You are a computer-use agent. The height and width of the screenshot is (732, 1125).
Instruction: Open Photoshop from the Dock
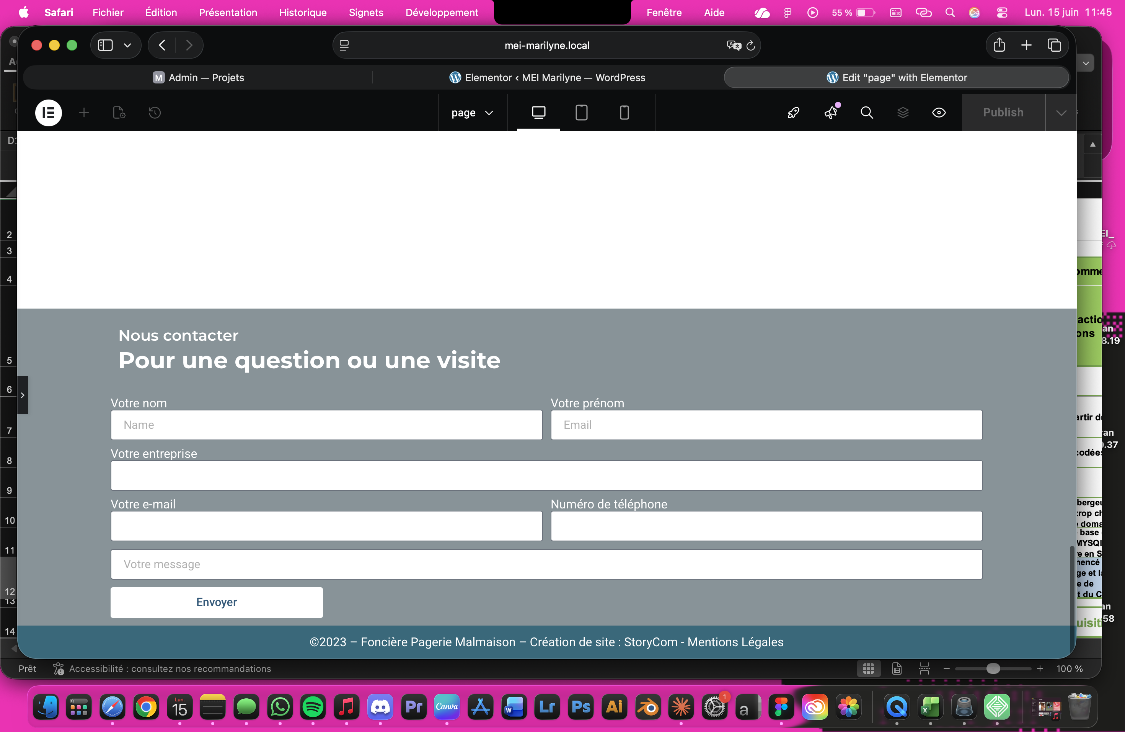click(x=581, y=707)
